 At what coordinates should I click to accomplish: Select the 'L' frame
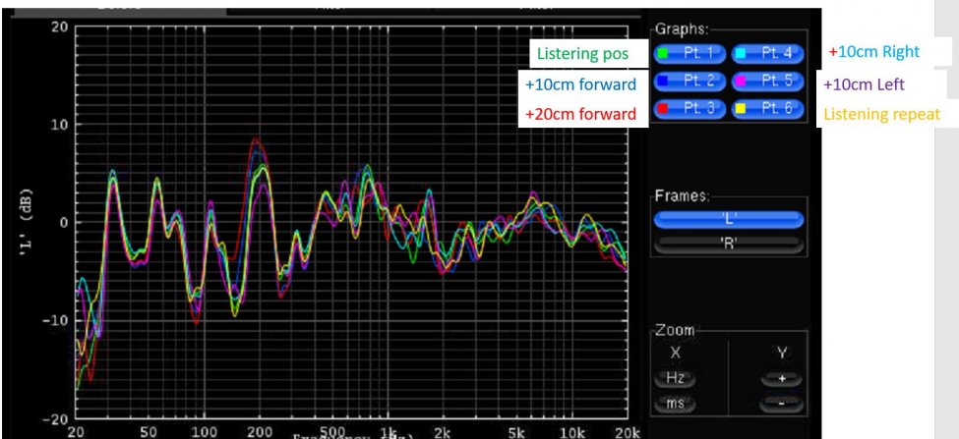point(729,220)
